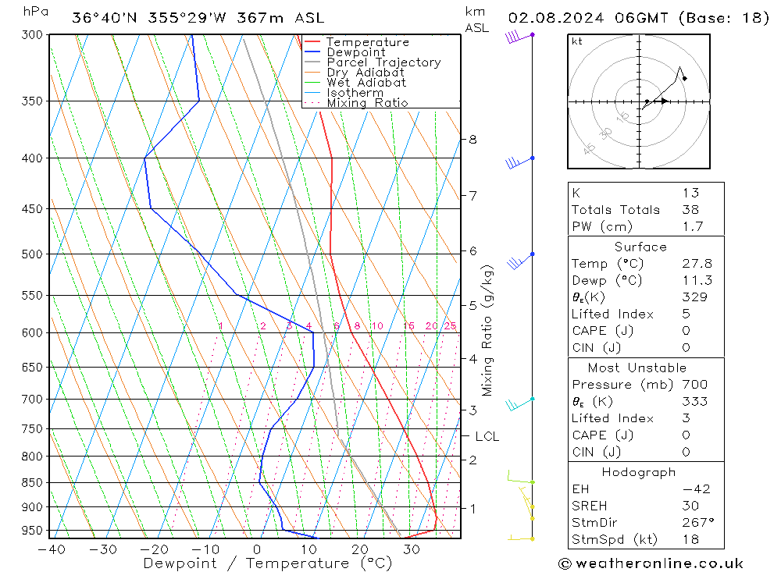Screen dimensions: 781x572
Task: Click the '8' km altitude tick label
Action: [x=473, y=140]
